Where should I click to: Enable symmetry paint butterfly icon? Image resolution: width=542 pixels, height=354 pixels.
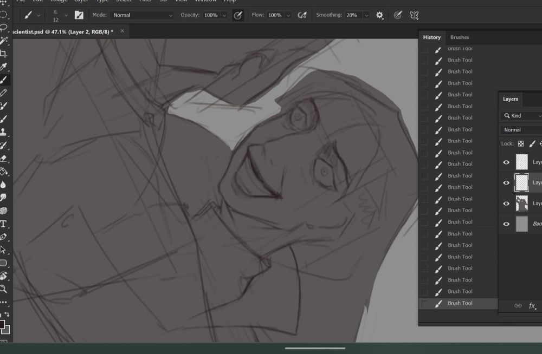(414, 15)
